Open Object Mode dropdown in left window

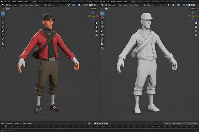point(12,5)
